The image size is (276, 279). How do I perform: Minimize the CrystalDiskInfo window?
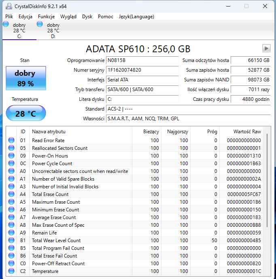click(x=228, y=6)
